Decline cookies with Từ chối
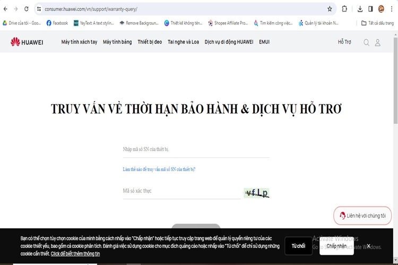This screenshot has width=398, height=265. (298, 246)
